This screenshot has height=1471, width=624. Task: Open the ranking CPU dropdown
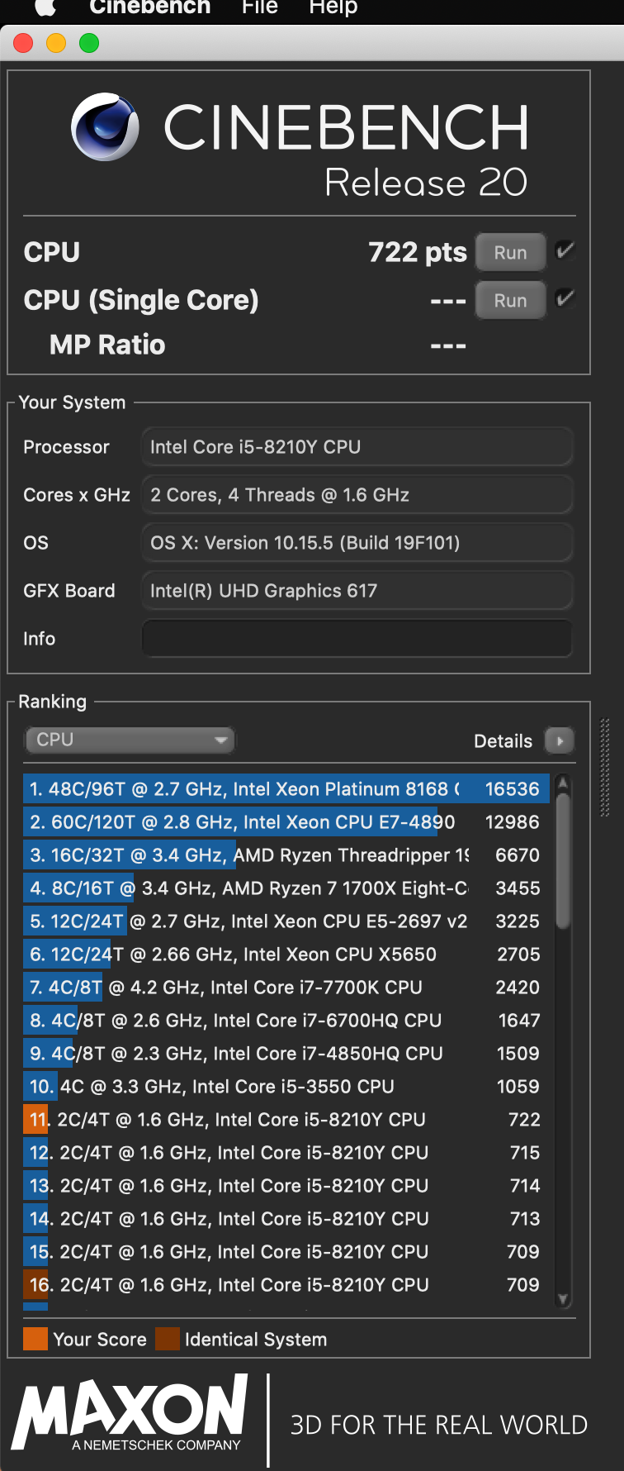click(130, 740)
